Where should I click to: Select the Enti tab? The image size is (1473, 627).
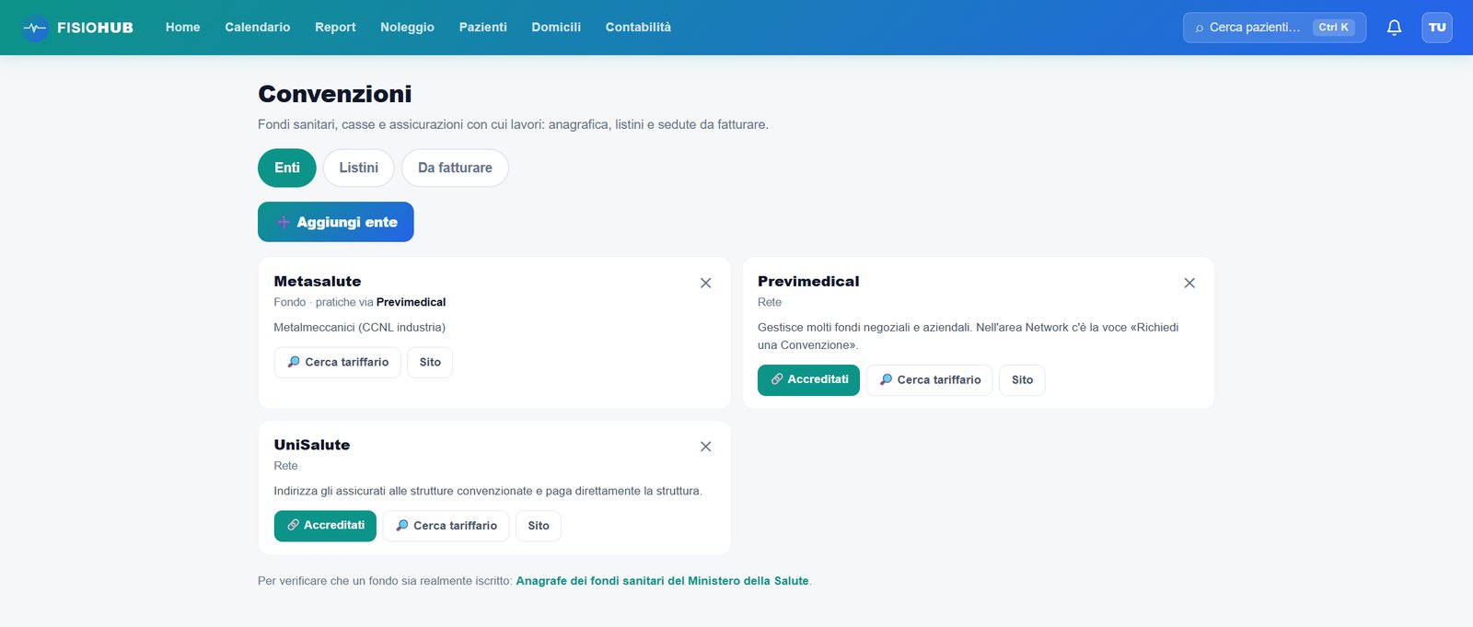tap(287, 168)
